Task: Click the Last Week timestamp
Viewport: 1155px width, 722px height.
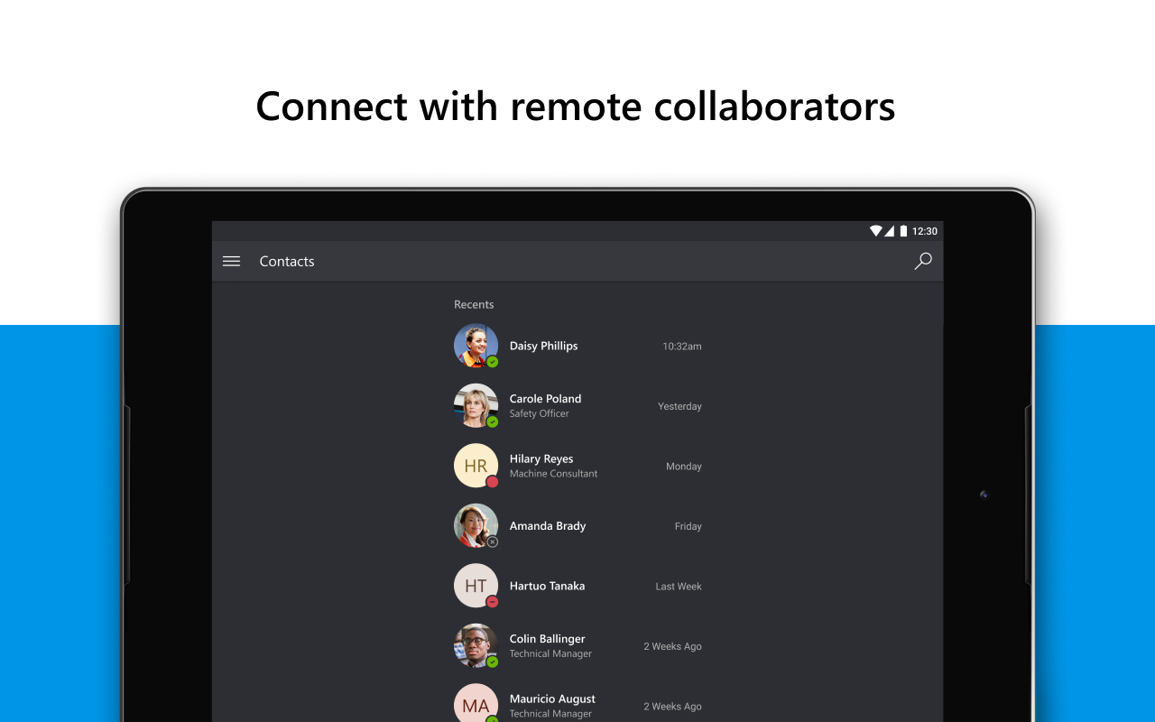Action: point(679,587)
